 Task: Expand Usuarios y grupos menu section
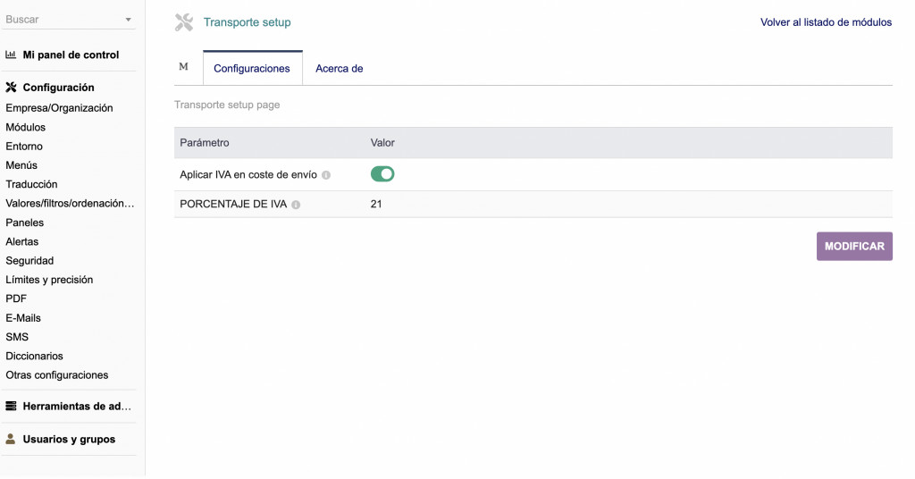pos(69,439)
